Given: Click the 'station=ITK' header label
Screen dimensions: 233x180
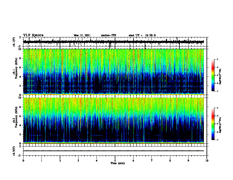Looking at the screenshot, I should (109, 35).
